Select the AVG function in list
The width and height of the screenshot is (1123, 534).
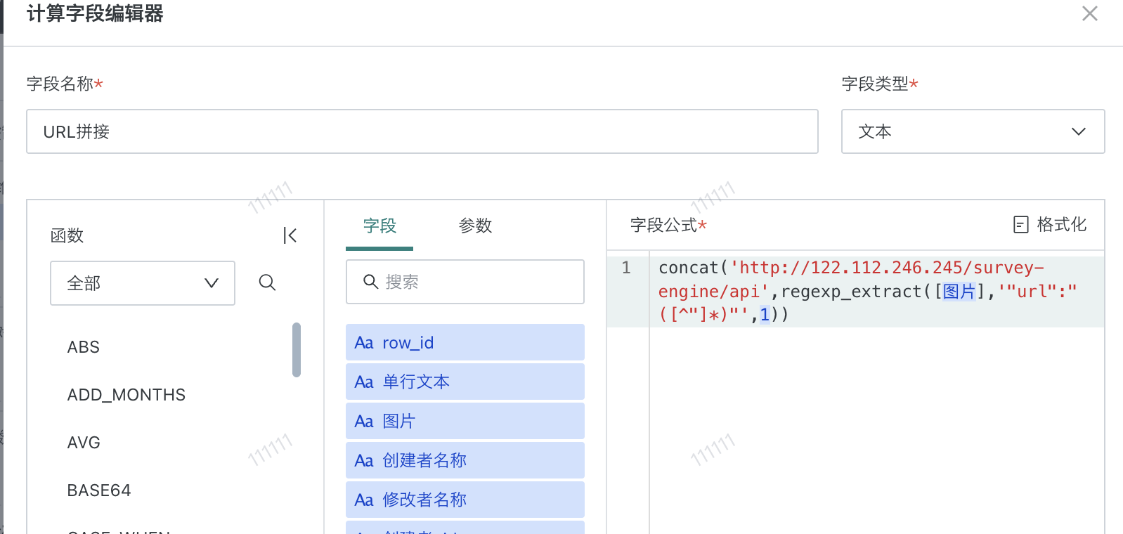tap(84, 443)
